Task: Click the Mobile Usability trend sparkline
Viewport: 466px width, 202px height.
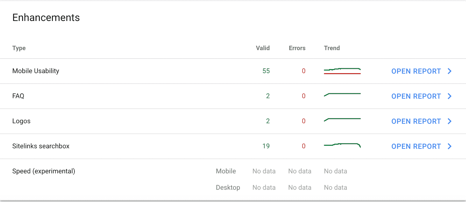Action: [x=342, y=71]
